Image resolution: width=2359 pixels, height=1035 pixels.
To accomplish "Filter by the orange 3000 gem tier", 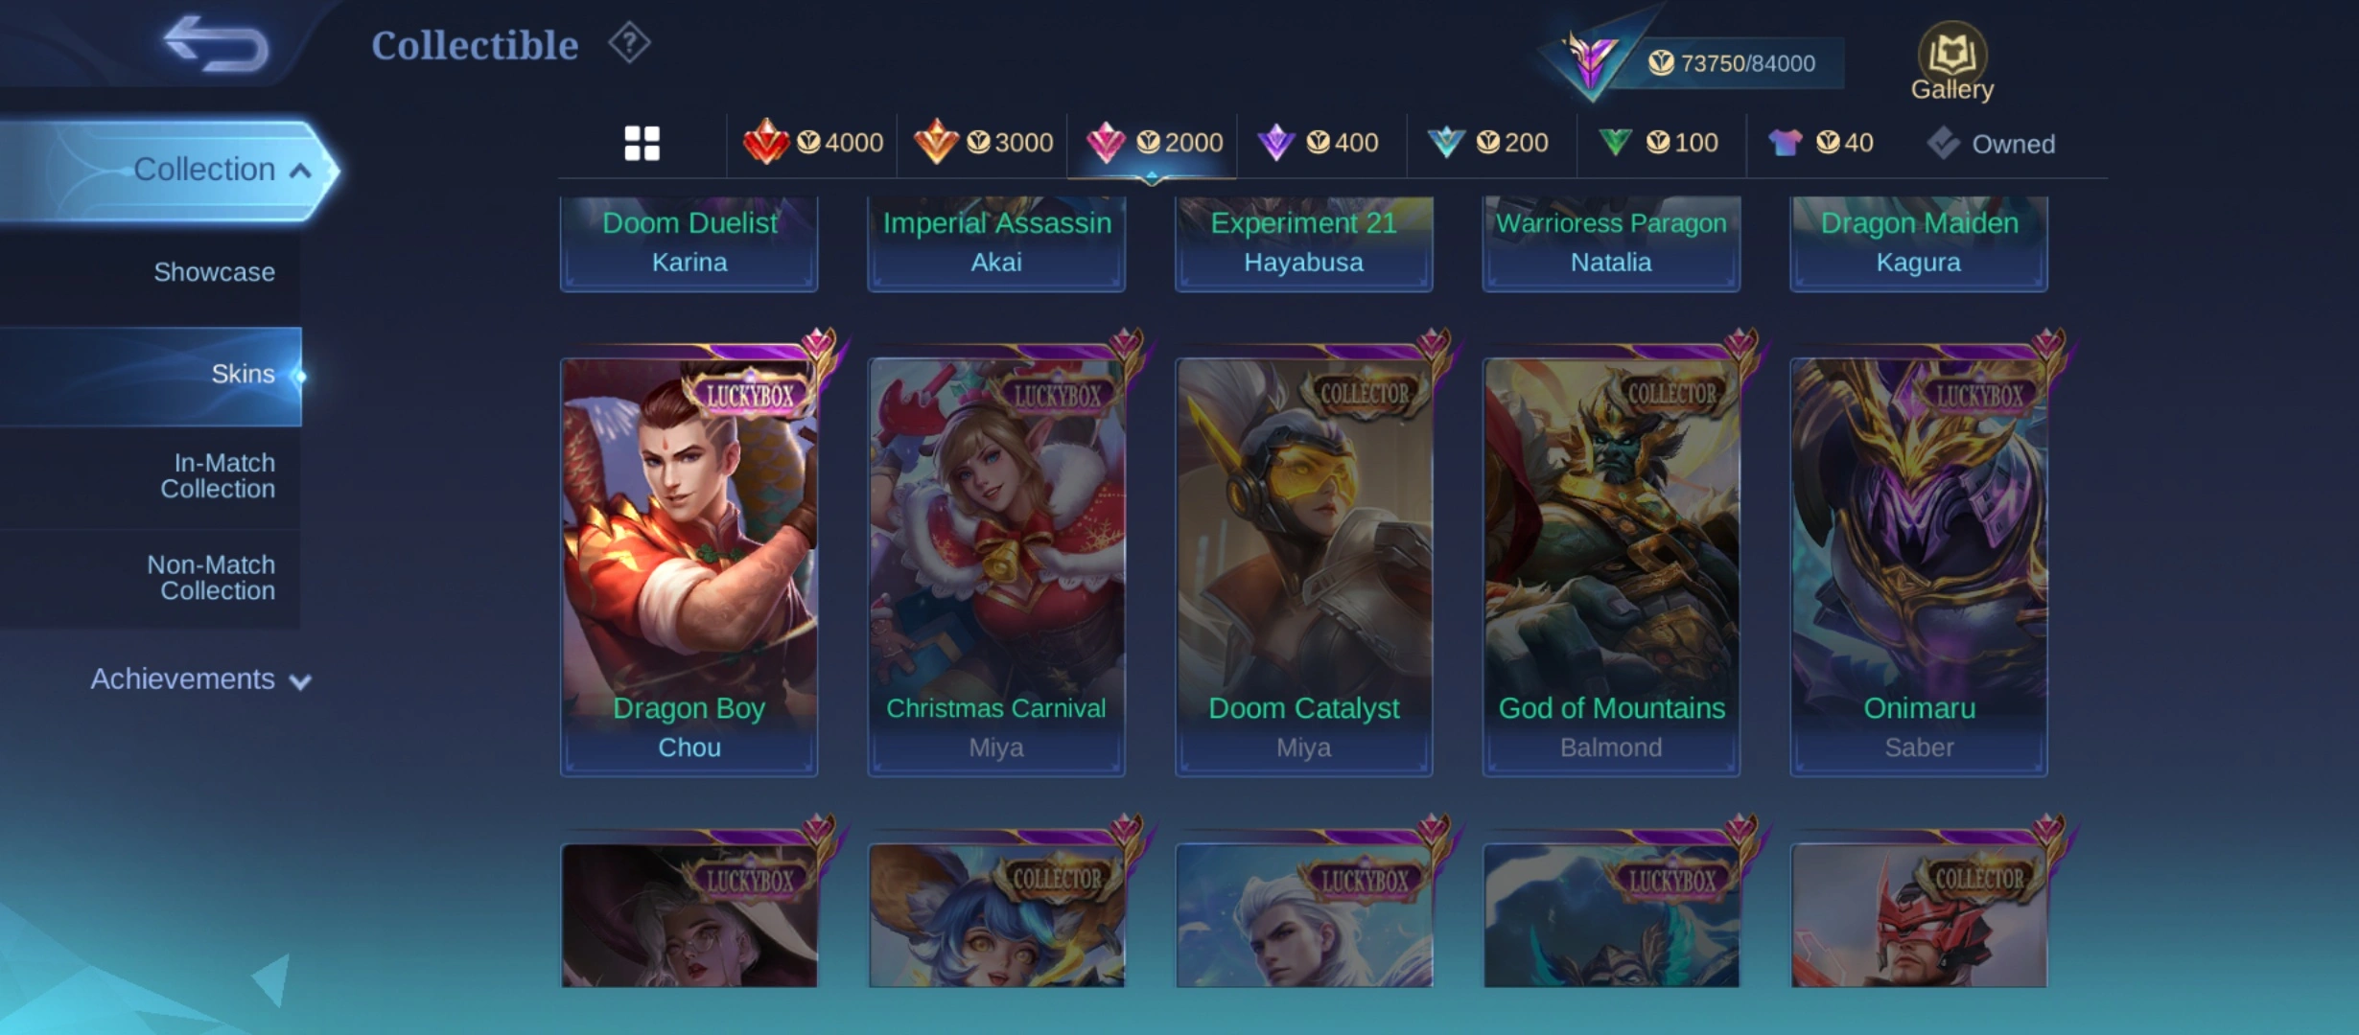I will 983,143.
